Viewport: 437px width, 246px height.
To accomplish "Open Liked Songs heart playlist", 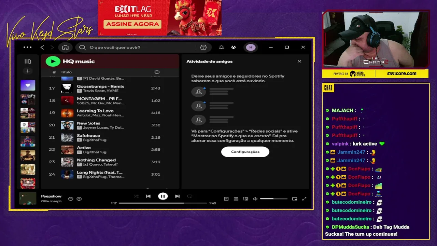I will pos(28,85).
